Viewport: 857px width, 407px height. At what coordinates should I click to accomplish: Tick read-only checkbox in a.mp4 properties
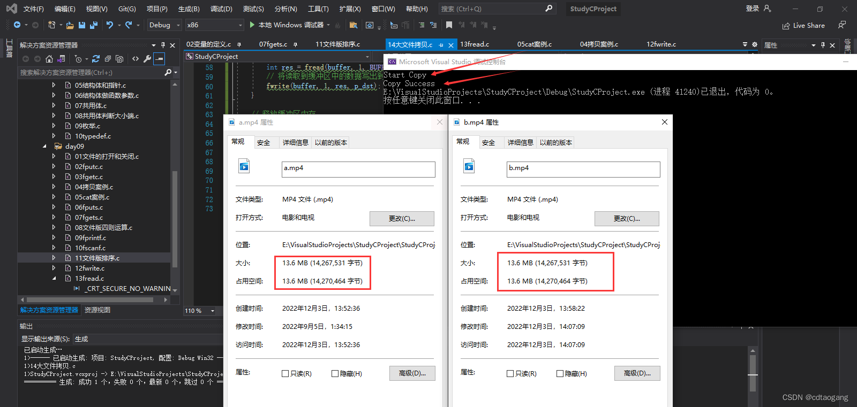tap(285, 373)
